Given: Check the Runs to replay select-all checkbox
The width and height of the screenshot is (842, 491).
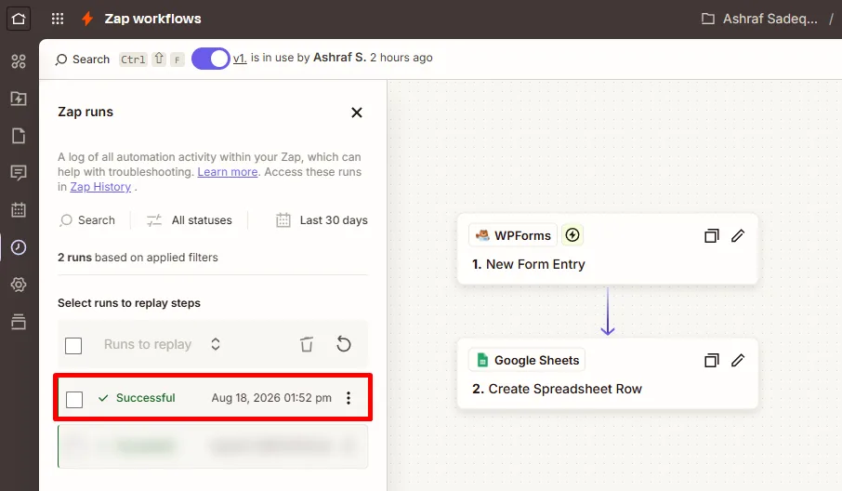Looking at the screenshot, I should pyautogui.click(x=73, y=345).
